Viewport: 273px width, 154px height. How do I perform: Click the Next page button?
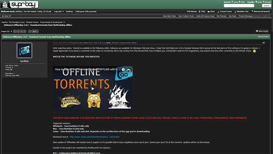[35, 31]
